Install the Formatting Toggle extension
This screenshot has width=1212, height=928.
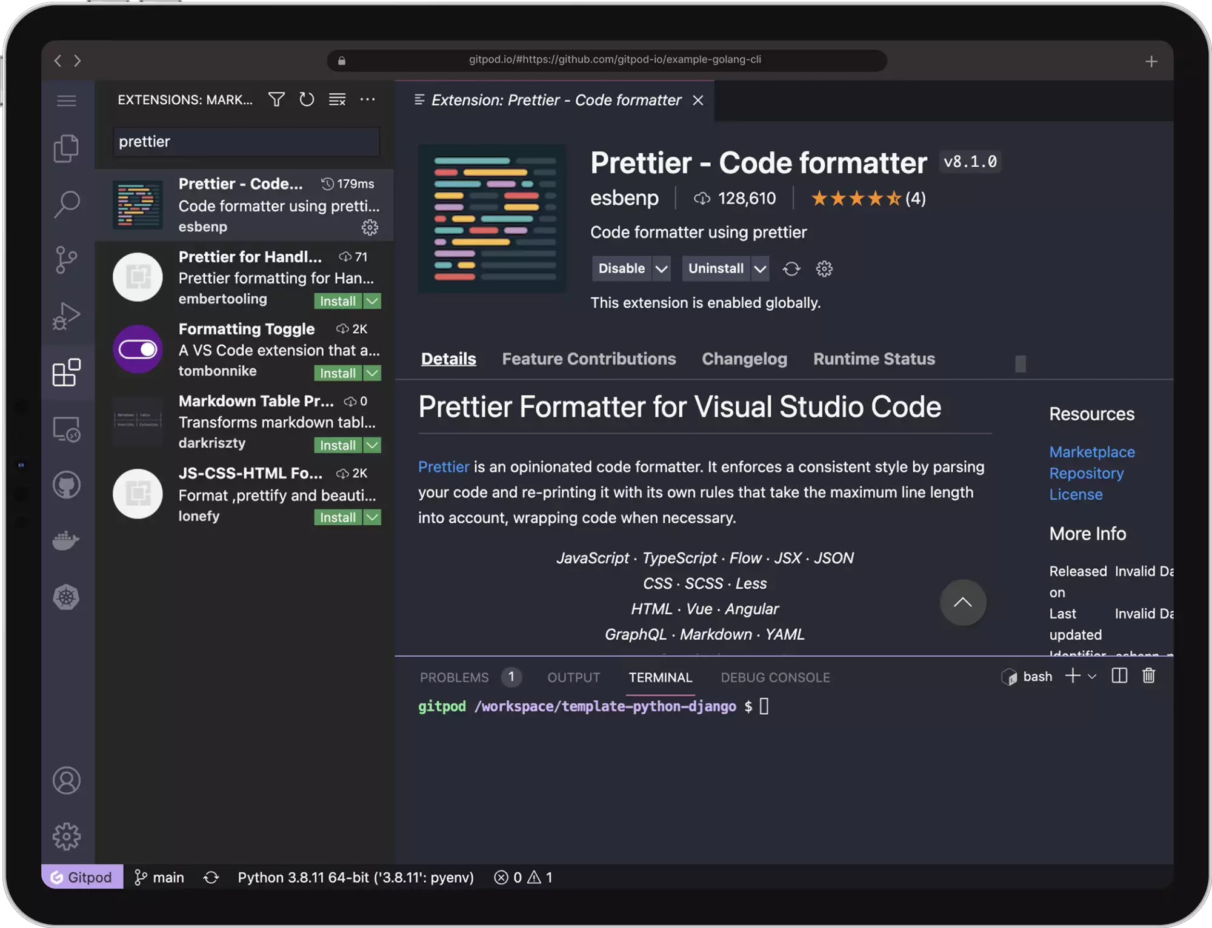pos(338,373)
